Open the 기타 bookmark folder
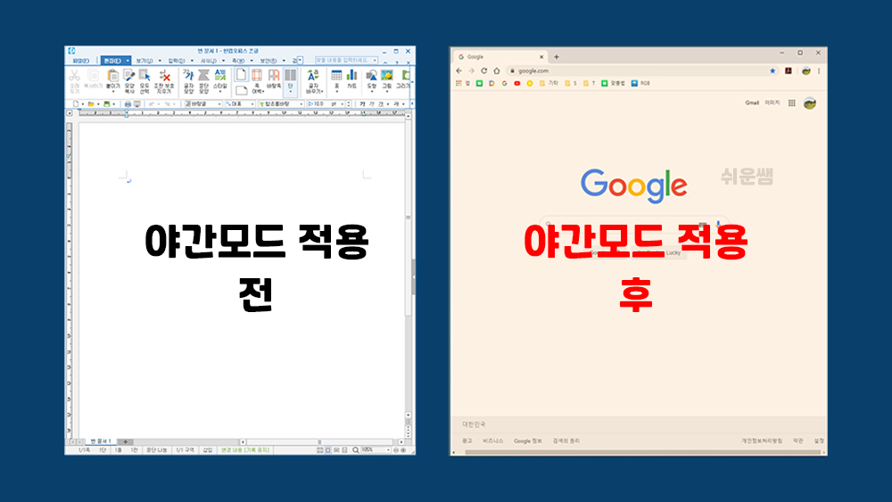892x502 pixels. point(549,84)
